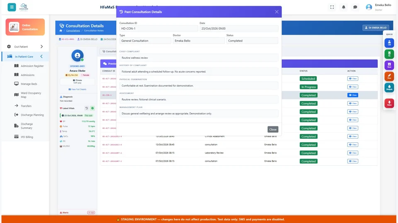Image resolution: width=398 pixels, height=223 pixels.
Task: Click Amara Okeke's patient avatar
Action: (x=78, y=56)
